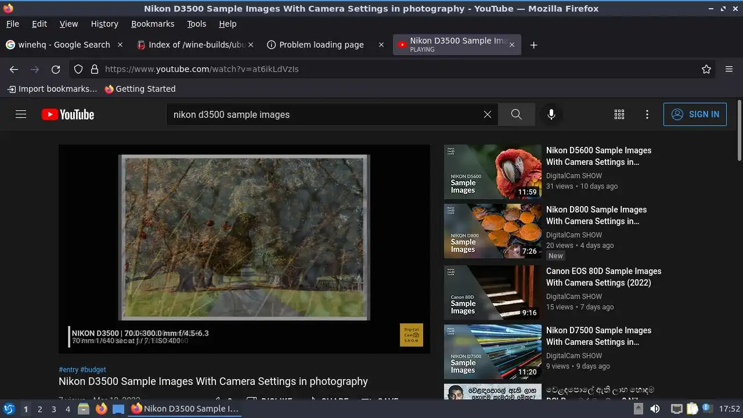Launch Firefox from the taskbar quick-launch icon
Viewport: 743px width, 418px height.
coord(101,409)
